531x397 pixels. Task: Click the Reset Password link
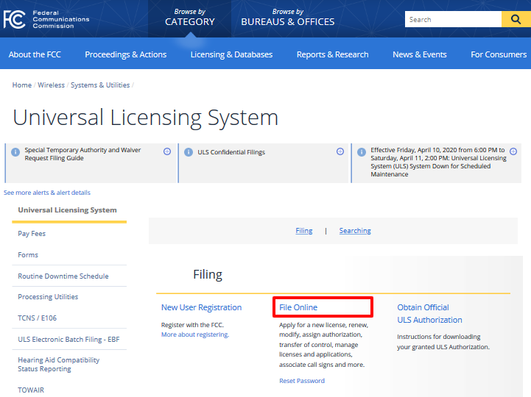tap(302, 381)
